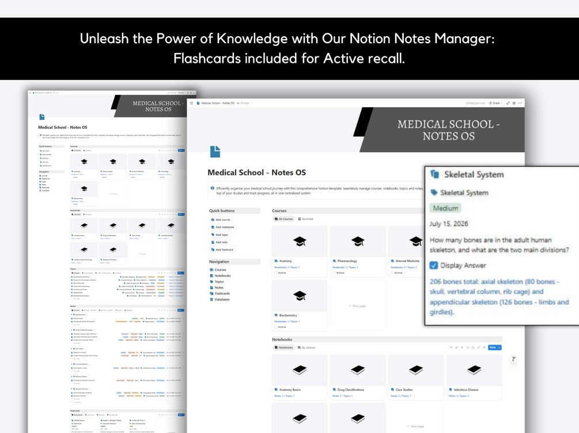This screenshot has width=579, height=433.
Task: Click the lightning automations icon in Notebooks toolbar
Action: 462,347
